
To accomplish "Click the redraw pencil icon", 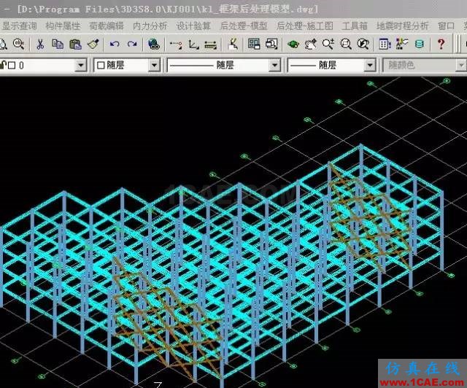I will (233, 44).
